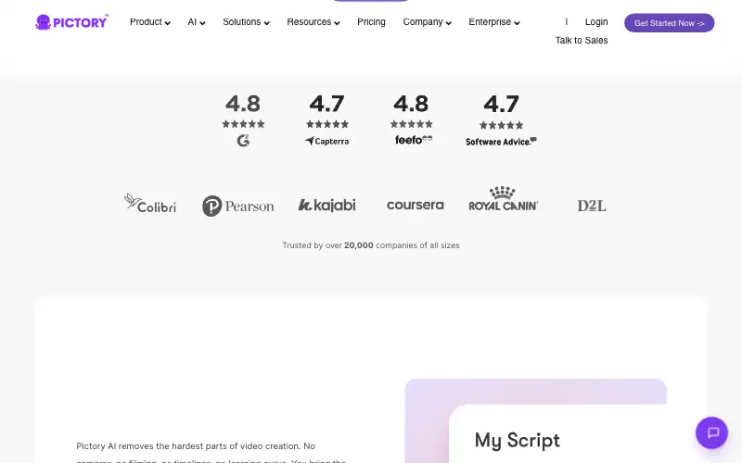Viewport: 742px width, 463px height.
Task: Click the feefo logo
Action: pyautogui.click(x=414, y=140)
